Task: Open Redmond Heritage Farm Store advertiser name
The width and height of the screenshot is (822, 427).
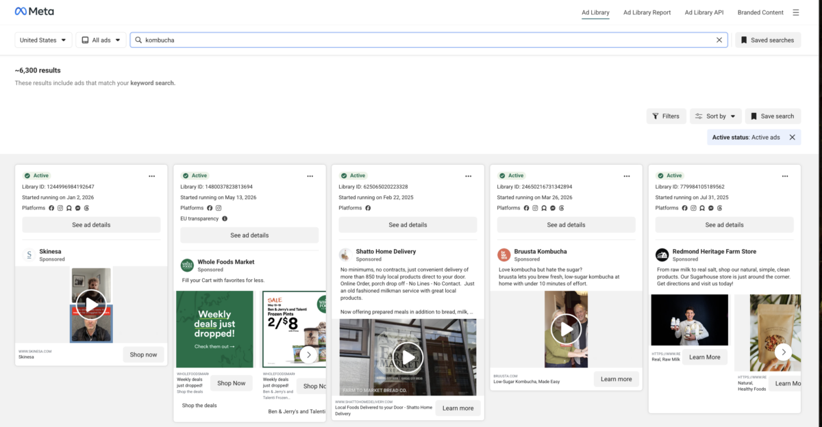Action: (714, 252)
